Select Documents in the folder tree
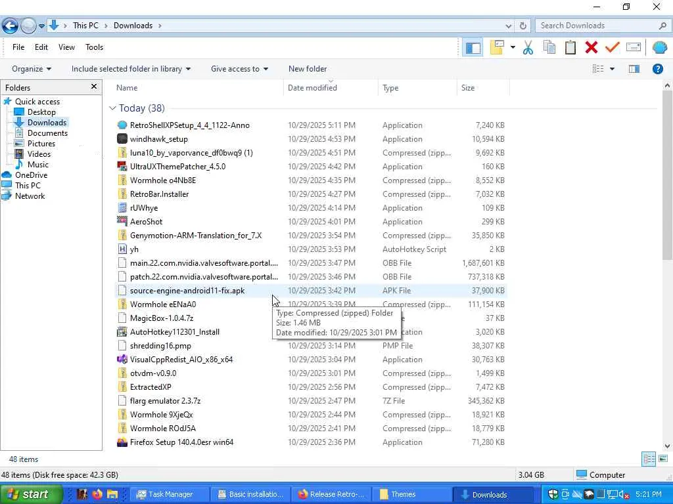This screenshot has width=673, height=504. pyautogui.click(x=47, y=133)
